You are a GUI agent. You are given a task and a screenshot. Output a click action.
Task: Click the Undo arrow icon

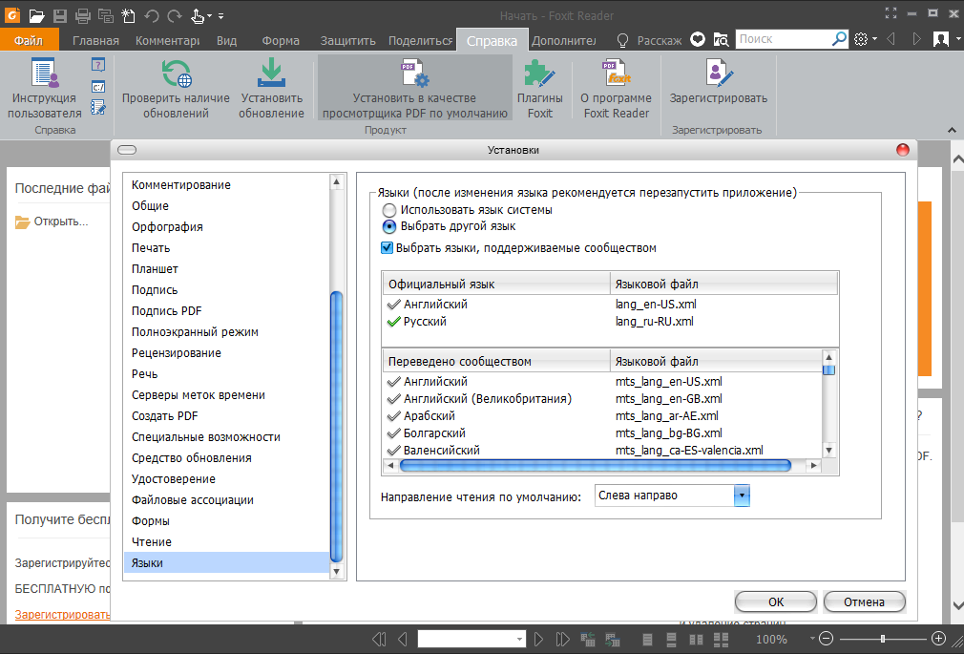151,15
